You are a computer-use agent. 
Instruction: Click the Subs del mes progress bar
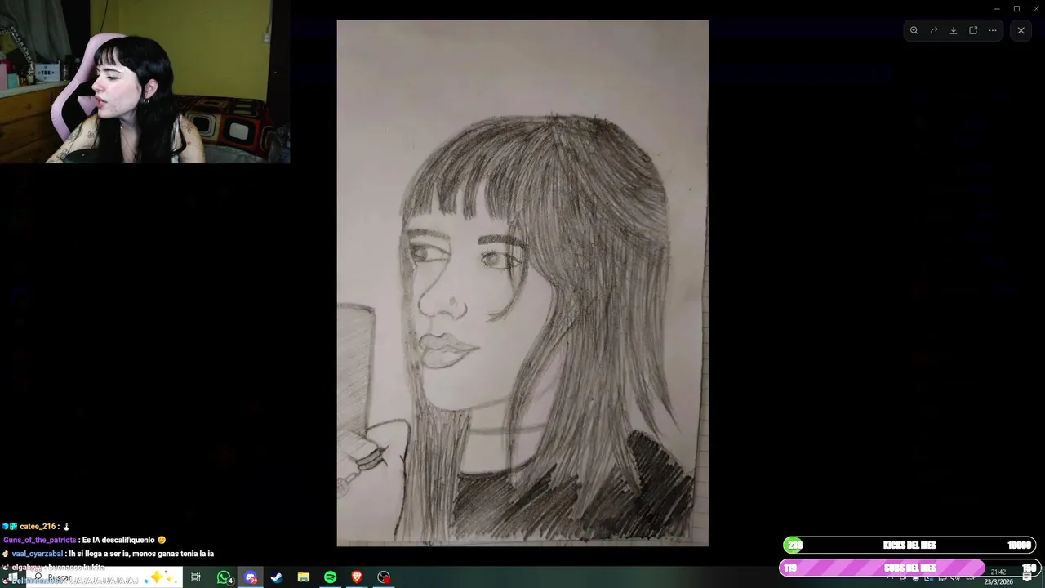(909, 568)
